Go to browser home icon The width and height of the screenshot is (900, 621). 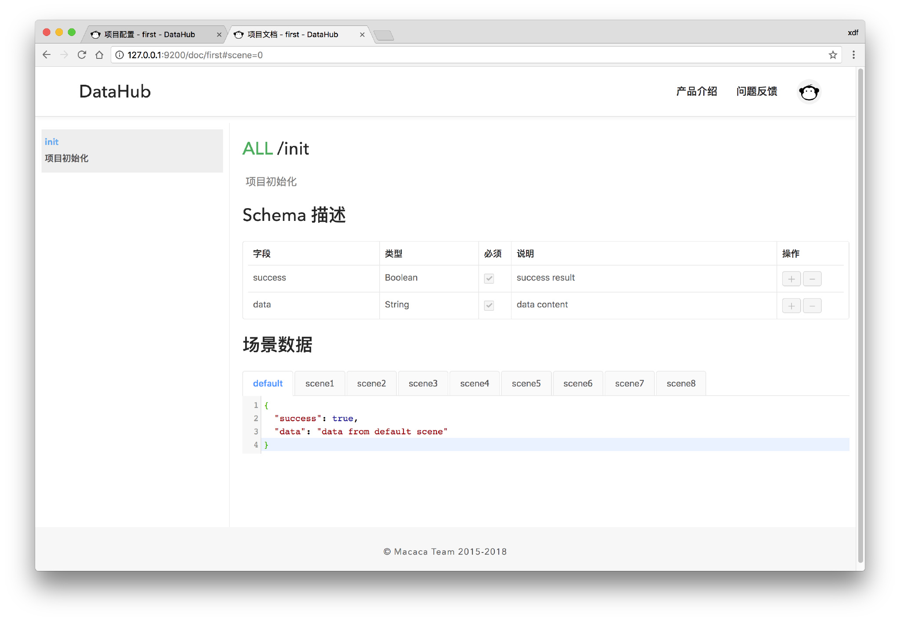pos(99,55)
